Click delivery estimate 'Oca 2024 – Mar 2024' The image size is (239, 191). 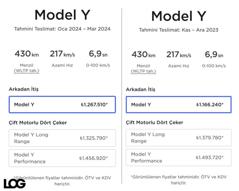click(x=62, y=29)
